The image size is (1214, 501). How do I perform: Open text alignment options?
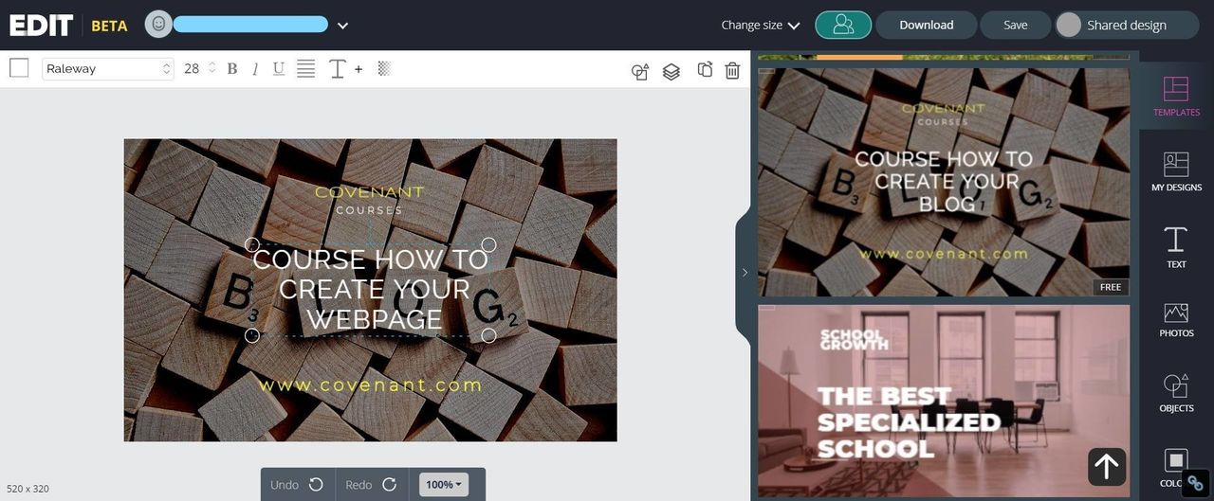point(306,68)
